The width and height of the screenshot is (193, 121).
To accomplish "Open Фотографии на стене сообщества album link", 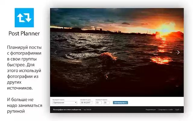I will point(67,110).
